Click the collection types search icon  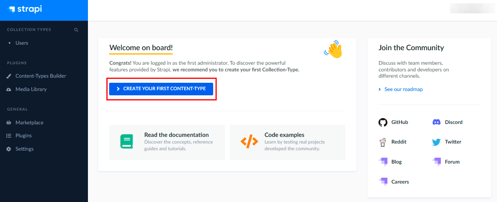pos(76,30)
